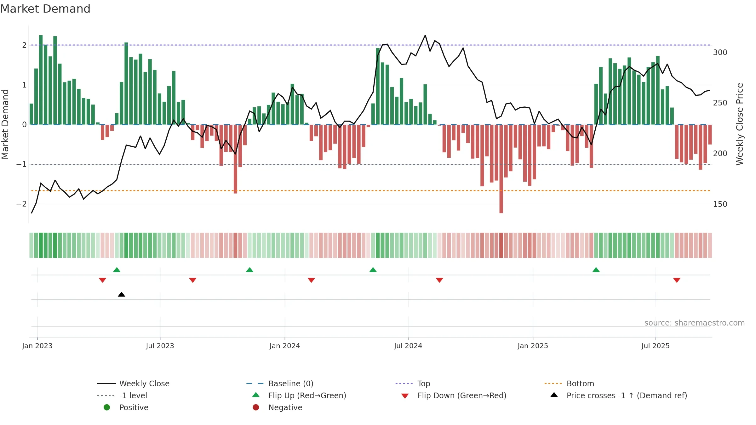Select the Price crosses -1 legend label
The image size is (756, 425).
(627, 395)
